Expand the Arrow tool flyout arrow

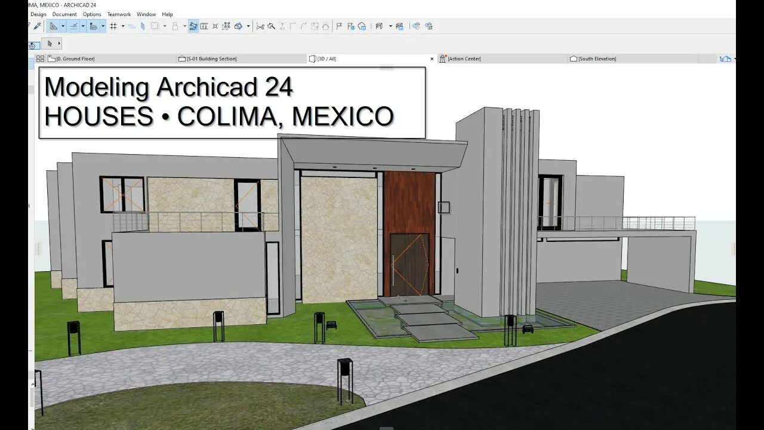59,44
